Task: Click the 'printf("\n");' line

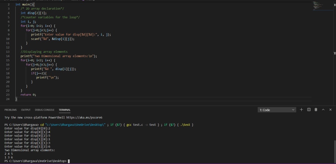Action: 47,78
